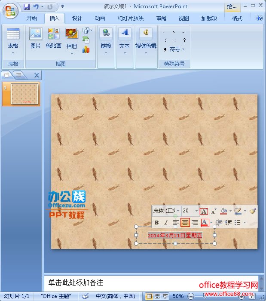Insert a picture with 图片

(x=36, y=38)
